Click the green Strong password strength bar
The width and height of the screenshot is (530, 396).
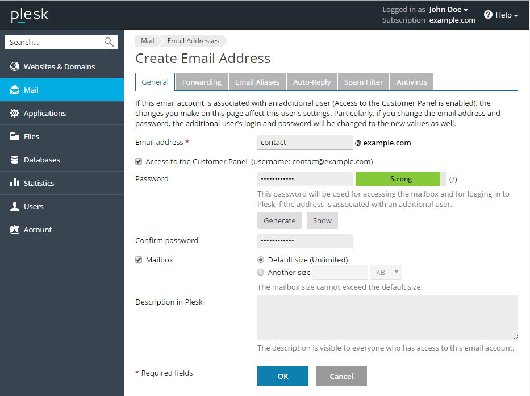(400, 179)
